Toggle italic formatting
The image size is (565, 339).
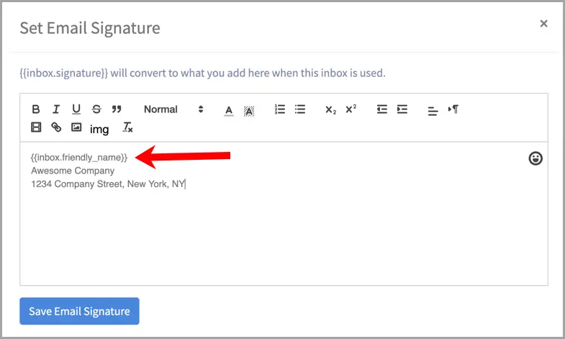click(56, 109)
